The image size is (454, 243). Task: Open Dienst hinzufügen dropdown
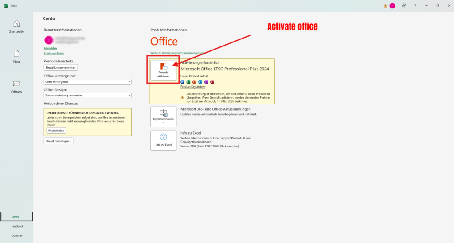tap(59, 141)
